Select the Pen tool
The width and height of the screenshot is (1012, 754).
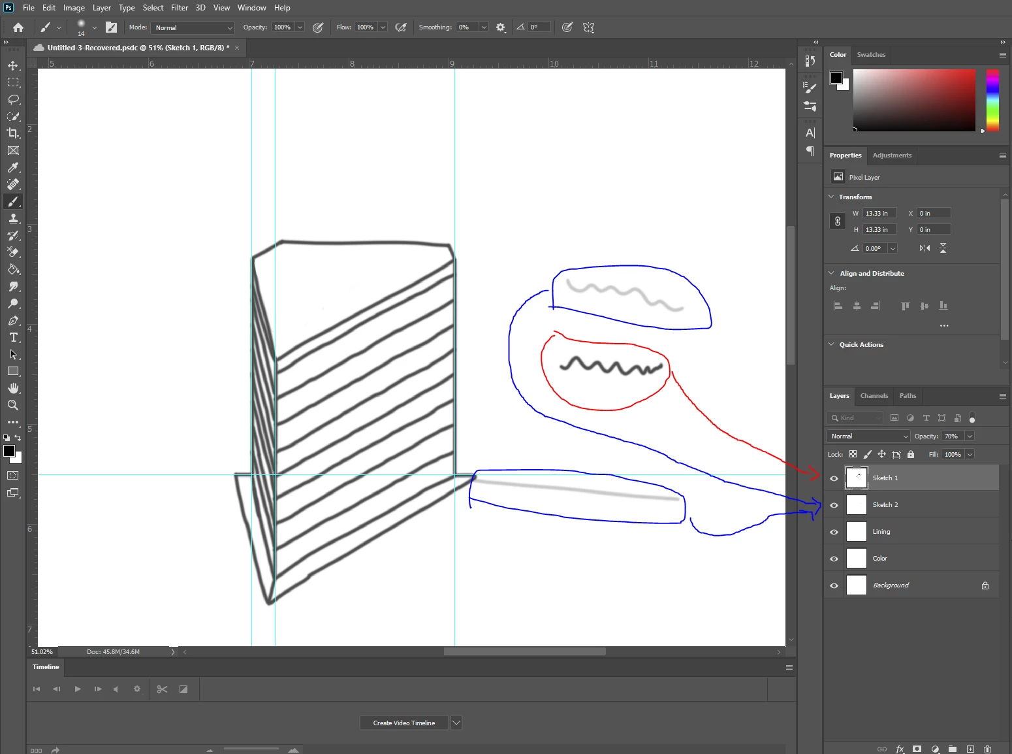13,321
